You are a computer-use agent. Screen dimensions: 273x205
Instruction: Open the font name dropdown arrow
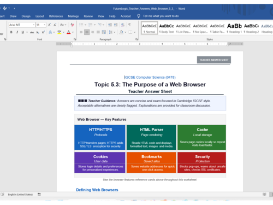[34, 25]
